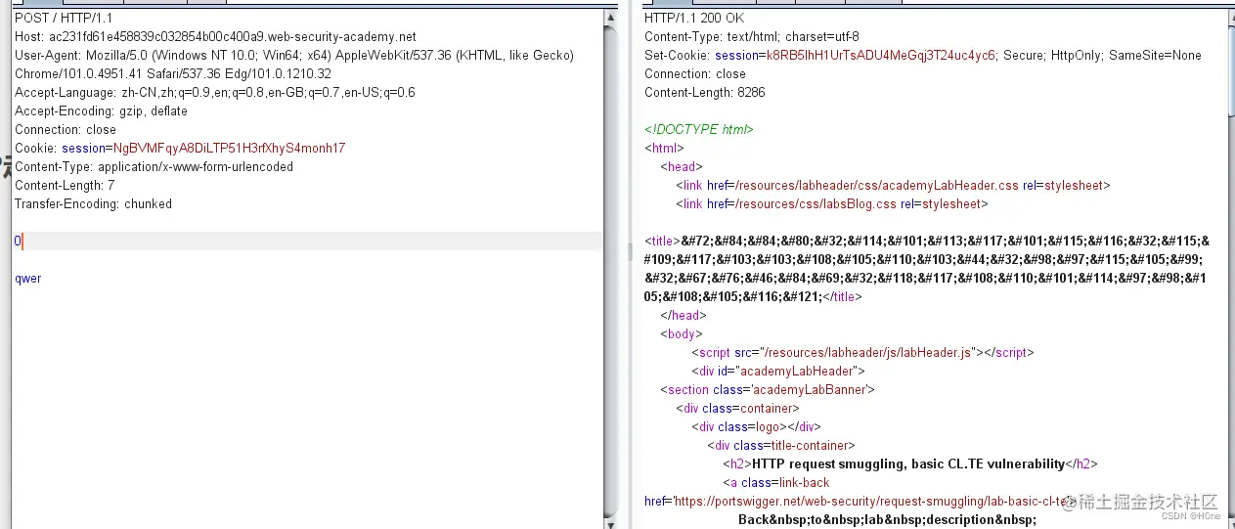Image resolution: width=1235 pixels, height=529 pixels.
Task: Place the cursor on the '0' chunk line
Action: (x=307, y=242)
